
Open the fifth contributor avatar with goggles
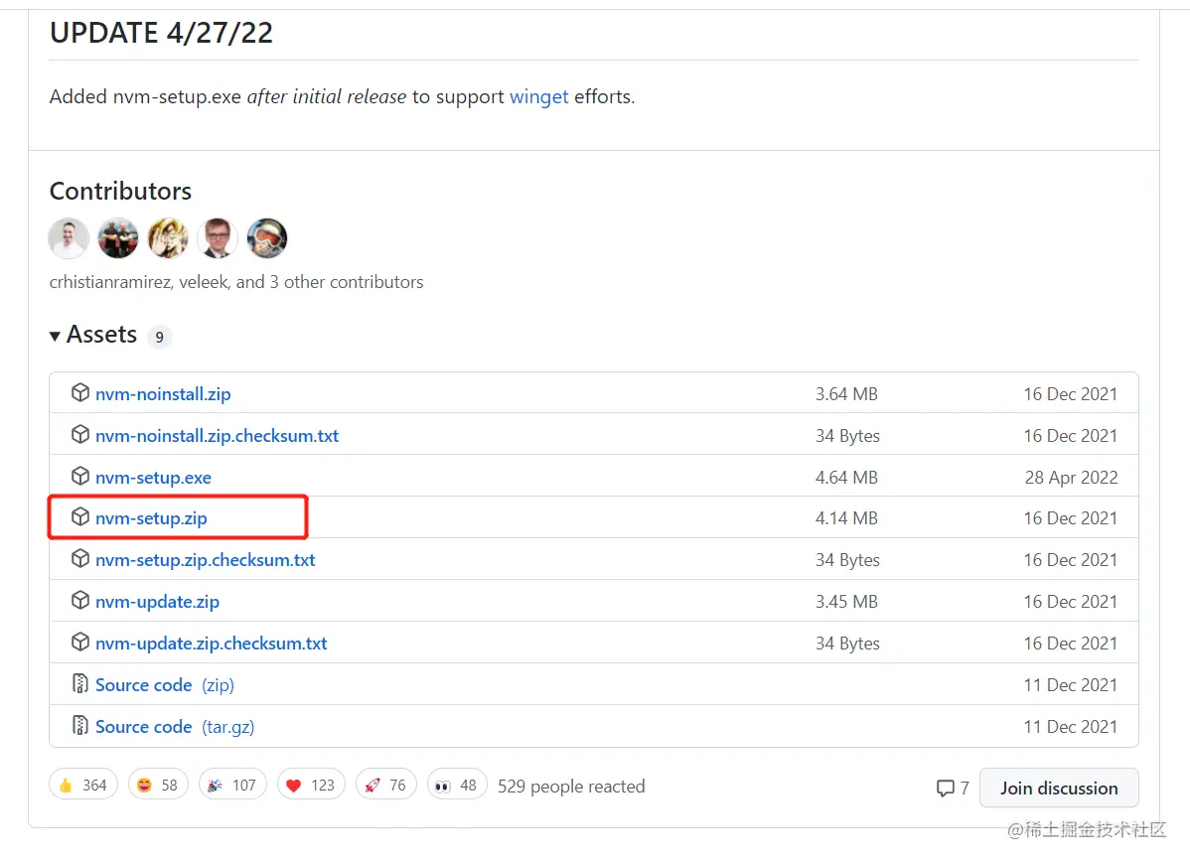point(267,237)
